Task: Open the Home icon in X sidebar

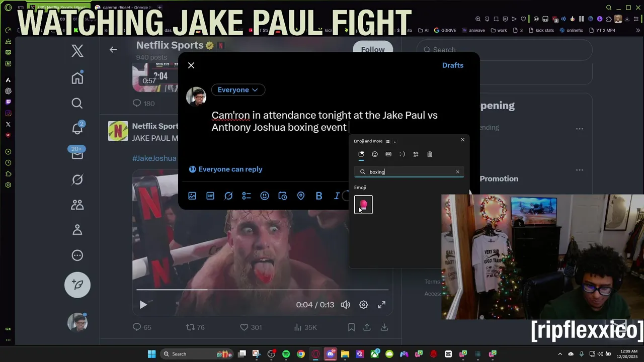Action: [x=77, y=78]
